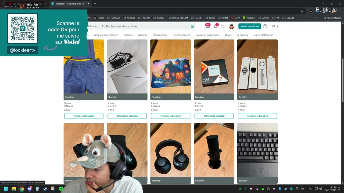Image resolution: width=344 pixels, height=193 pixels.
Task: Show more bookmarks with the chevron
Action: point(316,18)
